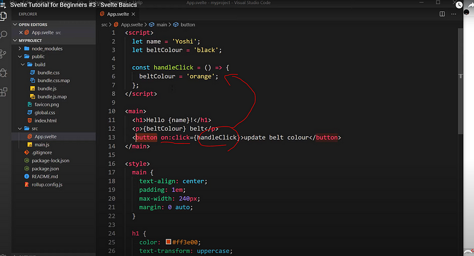The width and height of the screenshot is (474, 256).
Task: Click the bundle.js file icon
Action: pyautogui.click(x=33, y=88)
